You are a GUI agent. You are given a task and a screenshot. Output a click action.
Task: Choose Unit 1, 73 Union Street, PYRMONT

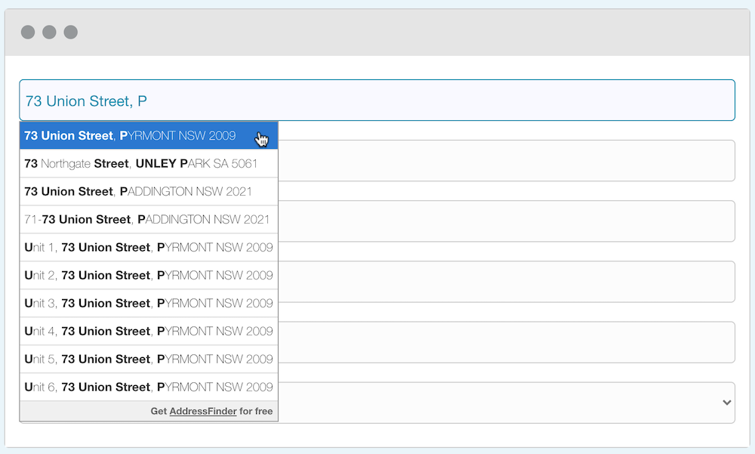(149, 247)
